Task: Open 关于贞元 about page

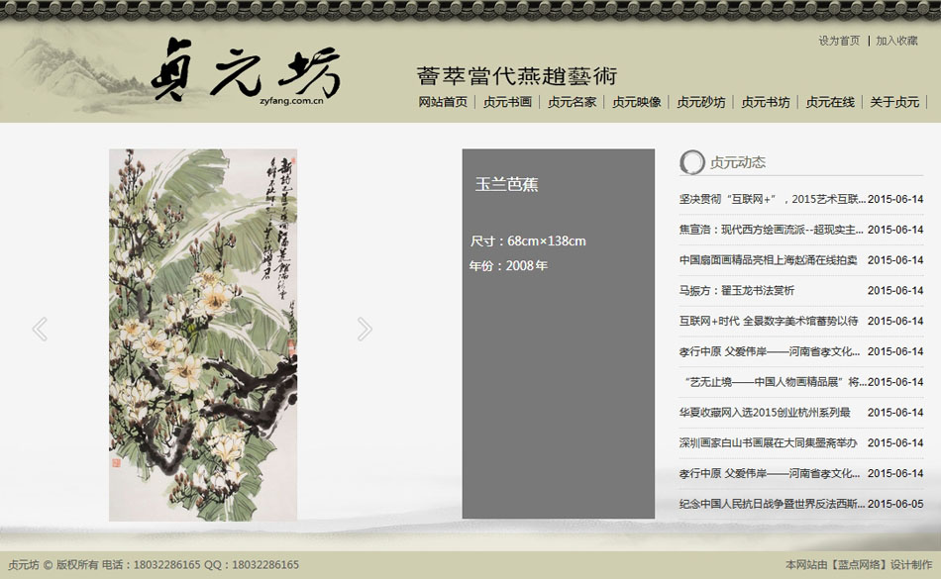Action: [894, 102]
